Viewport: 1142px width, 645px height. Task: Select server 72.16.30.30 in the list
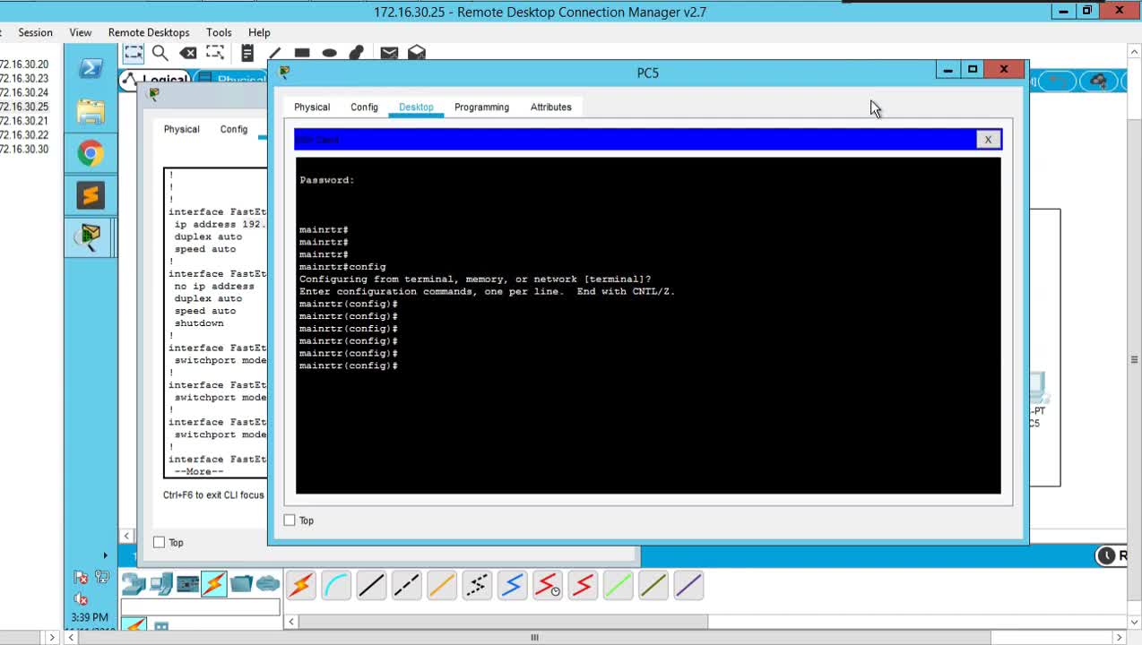pyautogui.click(x=24, y=150)
